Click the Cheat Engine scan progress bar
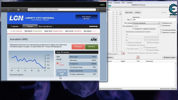 [x=140, y=7]
